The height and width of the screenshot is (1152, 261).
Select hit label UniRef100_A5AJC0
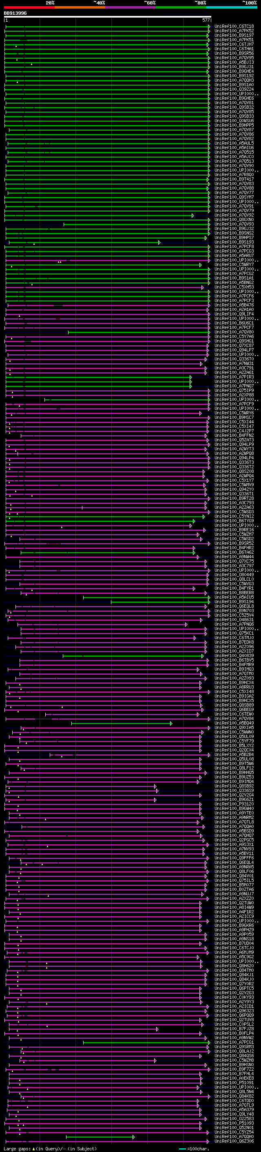[x=234, y=157]
